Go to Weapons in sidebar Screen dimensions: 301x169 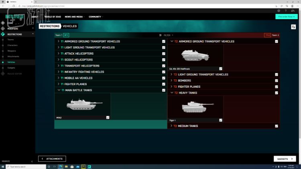click(x=12, y=51)
